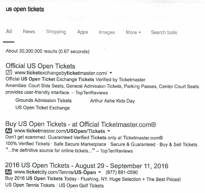
Task: Open the Shopping tab
Action: coord(56,32)
